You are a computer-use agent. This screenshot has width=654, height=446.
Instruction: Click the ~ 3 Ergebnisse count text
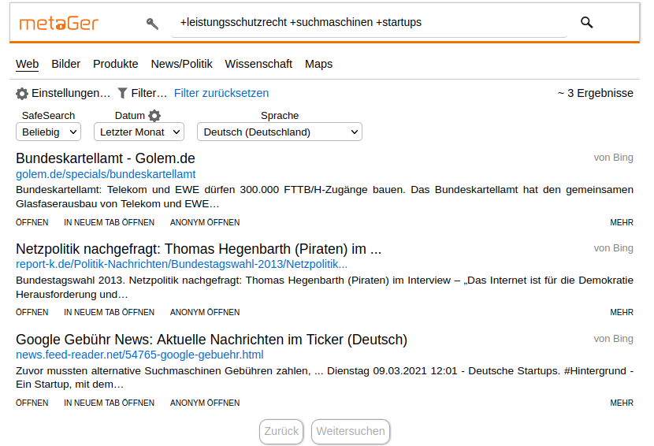coord(595,93)
